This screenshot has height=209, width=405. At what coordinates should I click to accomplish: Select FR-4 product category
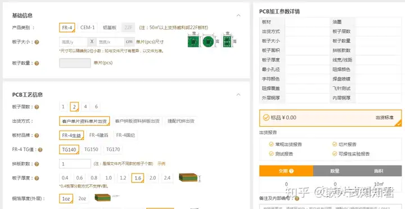[x=67, y=28]
